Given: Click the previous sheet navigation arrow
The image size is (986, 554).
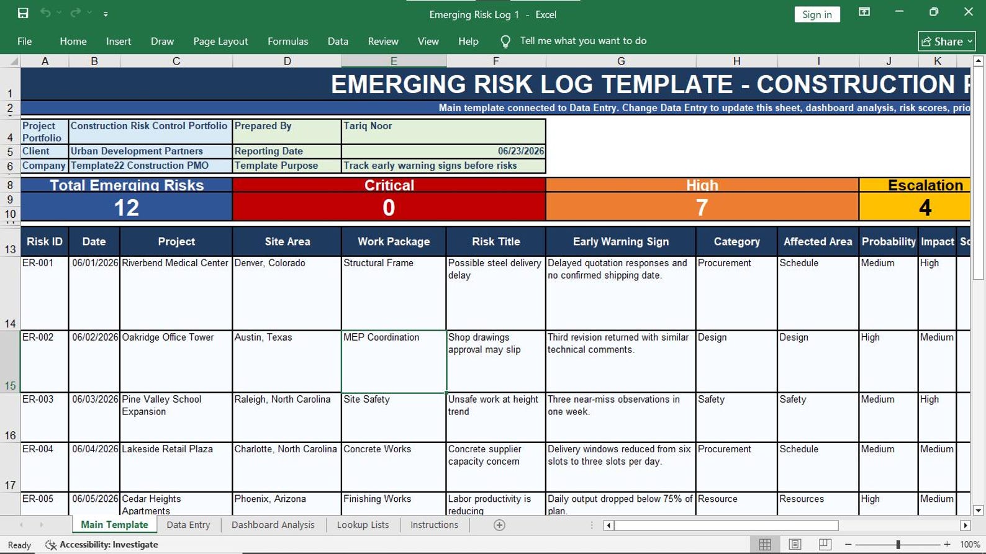Looking at the screenshot, I should [x=21, y=525].
